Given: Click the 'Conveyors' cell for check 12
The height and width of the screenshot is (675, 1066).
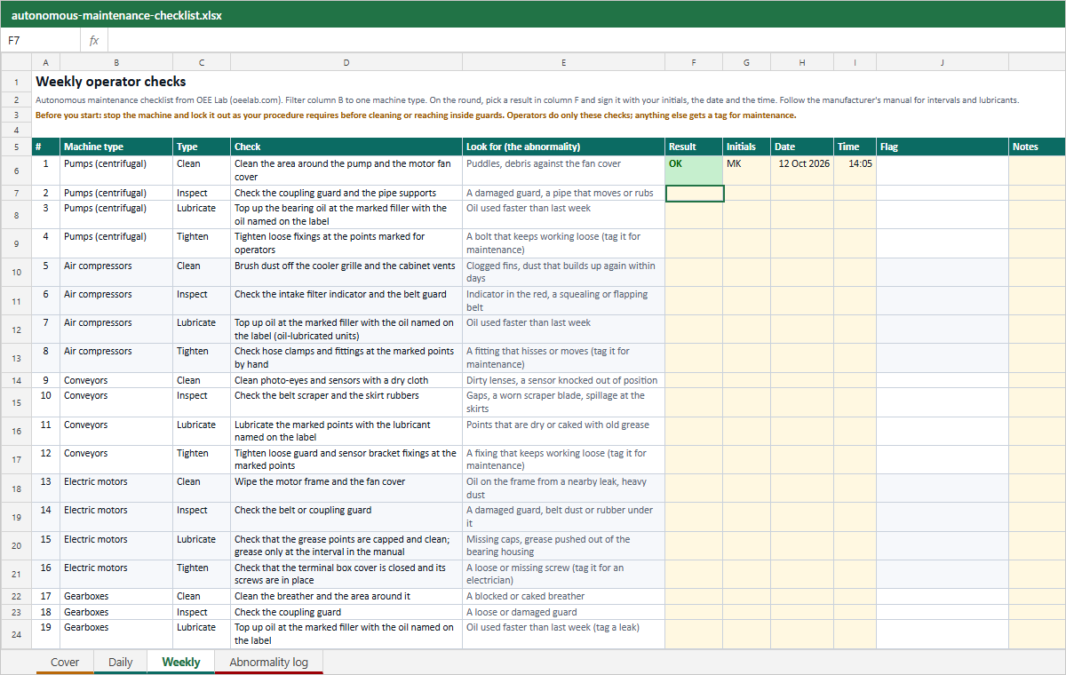Looking at the screenshot, I should coord(116,460).
